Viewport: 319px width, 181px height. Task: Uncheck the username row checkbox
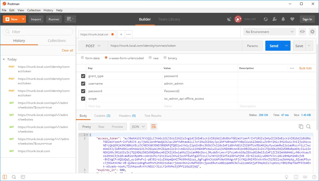(83, 84)
